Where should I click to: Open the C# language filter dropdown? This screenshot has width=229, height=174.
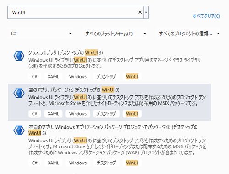tap(41, 34)
